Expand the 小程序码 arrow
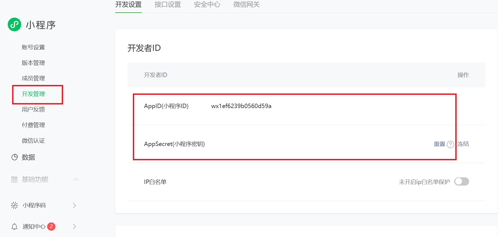498x237 pixels. coord(74,205)
